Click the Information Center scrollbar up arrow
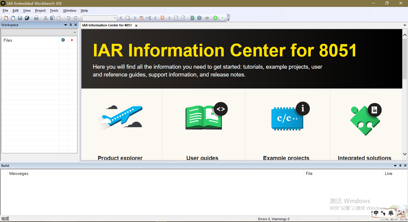408x222 pixels. coord(405,35)
